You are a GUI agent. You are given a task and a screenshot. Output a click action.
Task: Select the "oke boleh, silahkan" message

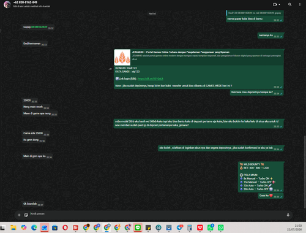[x=221, y=148]
